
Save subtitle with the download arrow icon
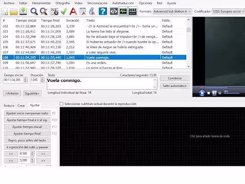[23, 11]
